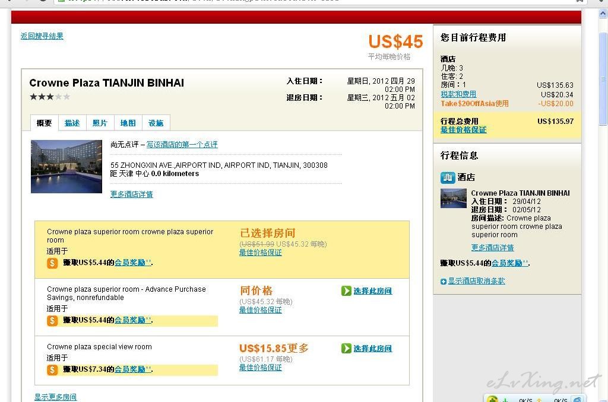Click the three-star hotel rating
The width and height of the screenshot is (608, 402).
(x=50, y=97)
